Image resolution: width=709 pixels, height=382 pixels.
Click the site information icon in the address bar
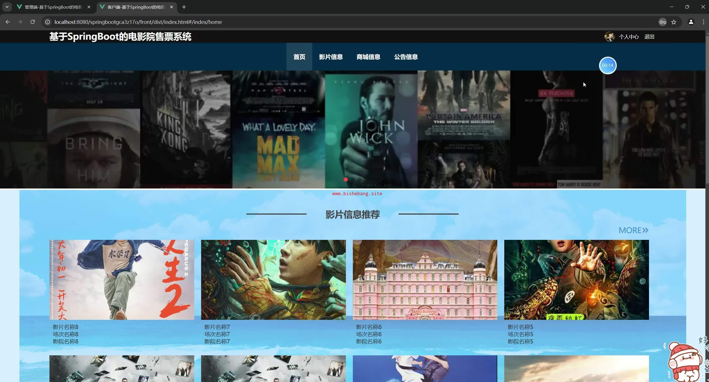point(48,22)
